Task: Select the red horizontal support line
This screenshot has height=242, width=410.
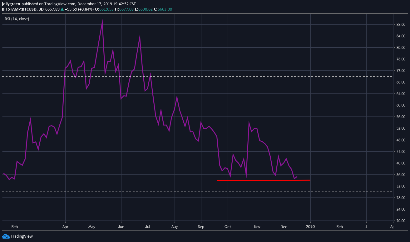Action: 264,180
